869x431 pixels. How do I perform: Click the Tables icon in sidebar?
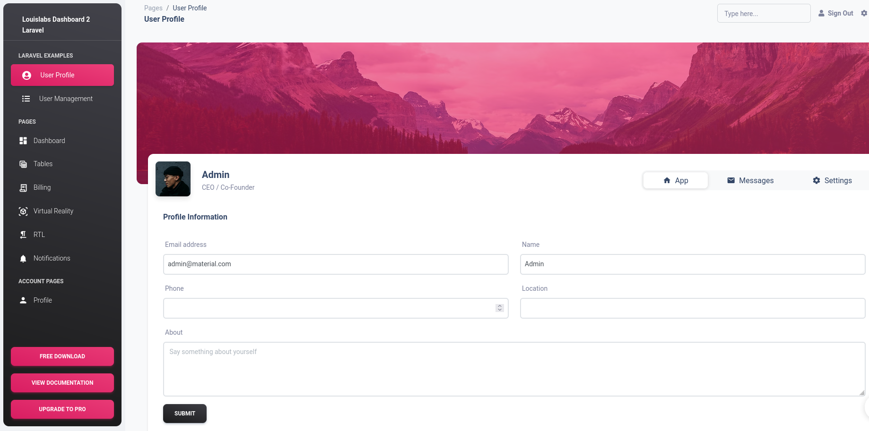tap(23, 164)
